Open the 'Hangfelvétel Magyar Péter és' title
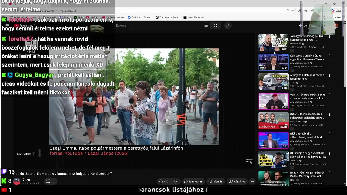347x195 pixels. tap(307, 174)
